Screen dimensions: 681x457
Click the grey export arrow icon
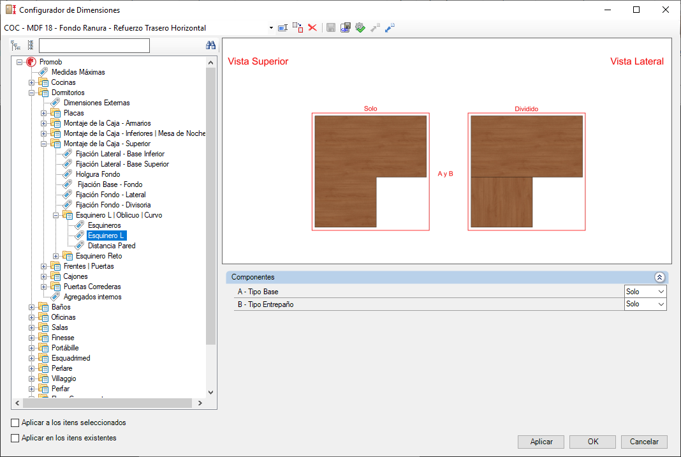375,28
